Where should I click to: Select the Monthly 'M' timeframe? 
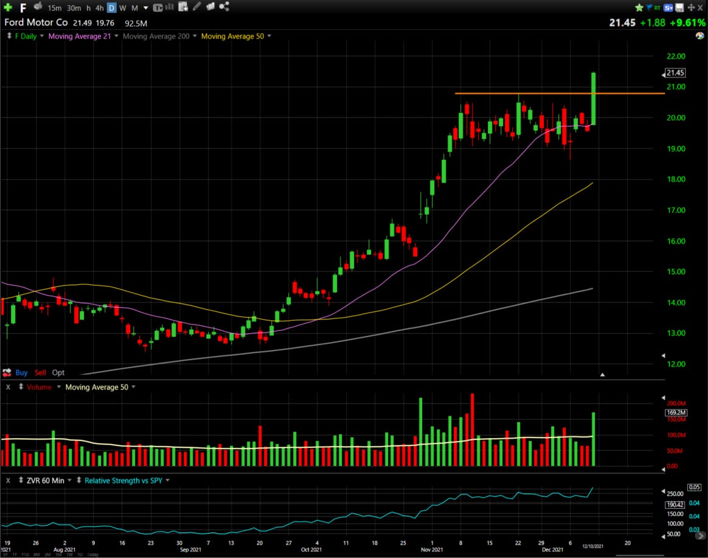[x=134, y=8]
